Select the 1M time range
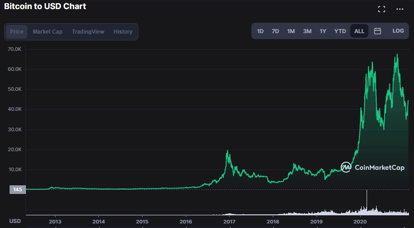 click(291, 31)
